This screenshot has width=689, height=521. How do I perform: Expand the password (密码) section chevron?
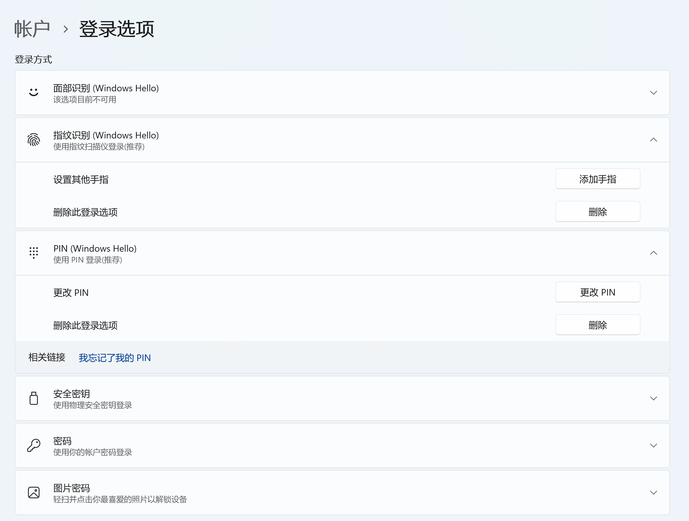(653, 445)
